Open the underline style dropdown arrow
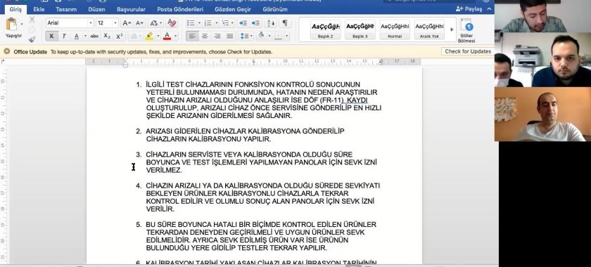Image resolution: width=591 pixels, height=267 pixels. pos(85,36)
